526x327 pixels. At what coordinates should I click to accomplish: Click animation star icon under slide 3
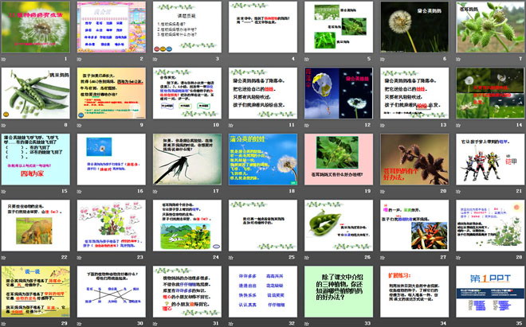(155, 59)
